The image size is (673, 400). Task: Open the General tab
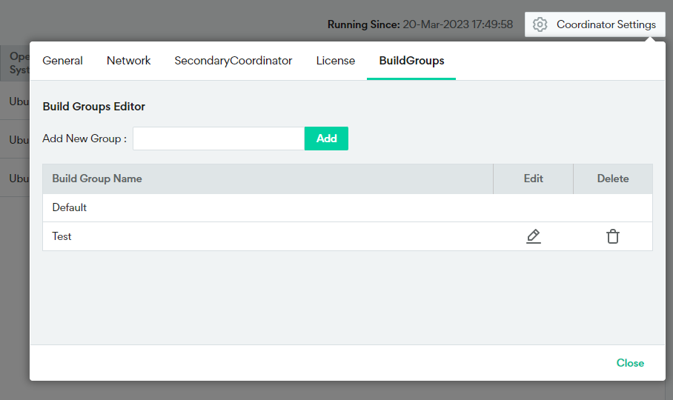tap(62, 61)
